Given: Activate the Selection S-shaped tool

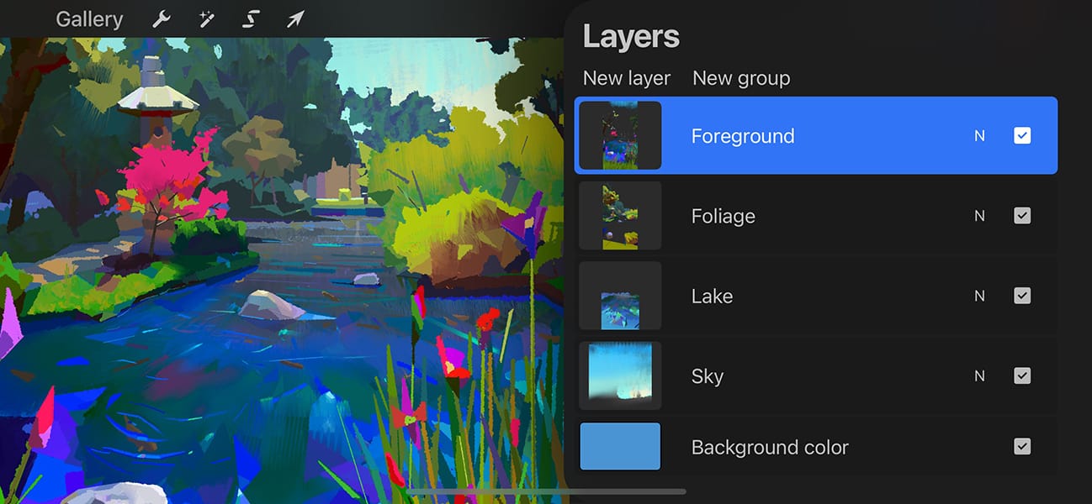Looking at the screenshot, I should click(250, 19).
